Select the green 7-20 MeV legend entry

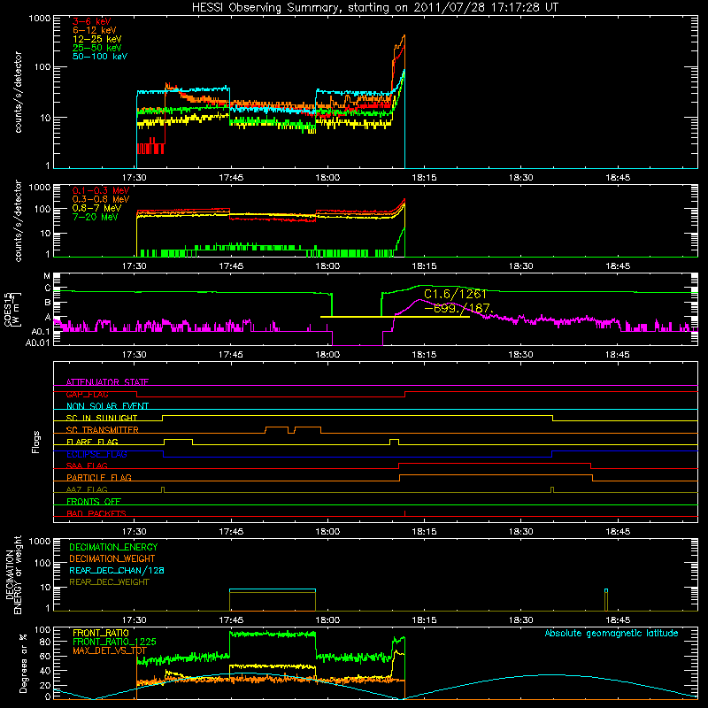(96, 217)
